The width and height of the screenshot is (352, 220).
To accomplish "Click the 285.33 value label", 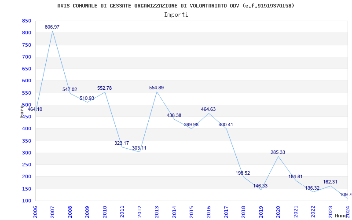I will 278,153.
